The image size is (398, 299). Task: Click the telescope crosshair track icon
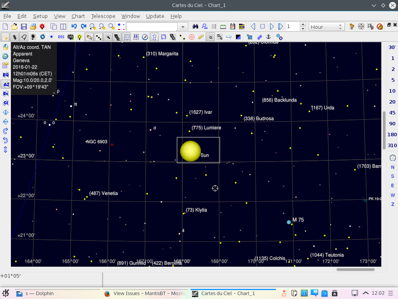(x=361, y=26)
